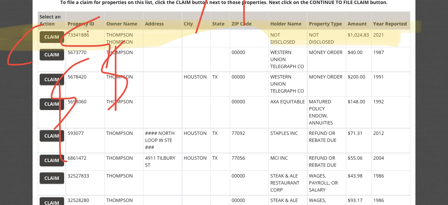This screenshot has height=205, width=448.
Task: Click CLAIM for the STAPLES INC property
Action: click(x=52, y=136)
